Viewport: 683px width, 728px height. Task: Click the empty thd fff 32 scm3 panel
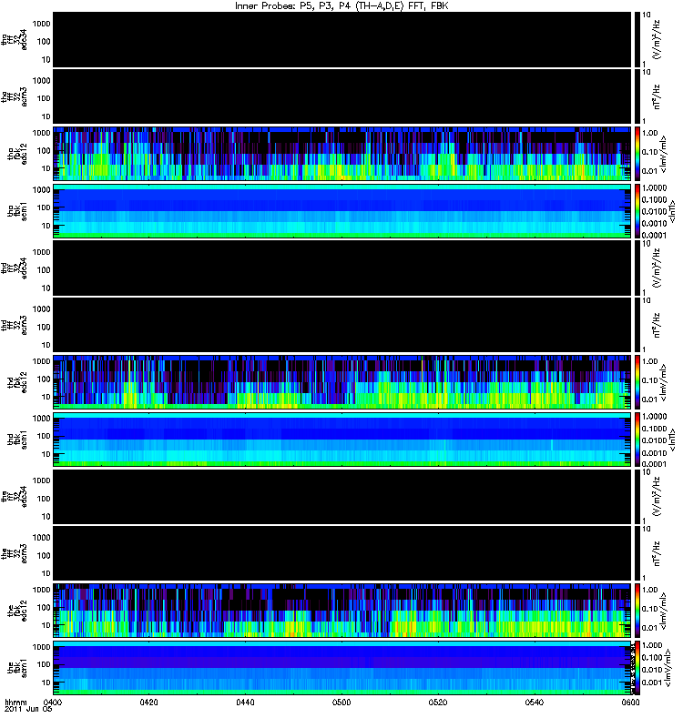(x=342, y=325)
